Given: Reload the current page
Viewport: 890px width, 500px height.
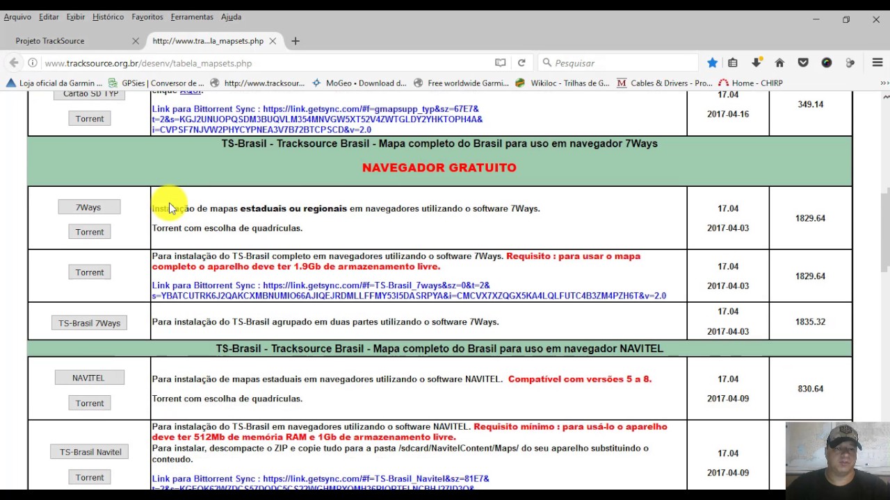Looking at the screenshot, I should [x=521, y=62].
